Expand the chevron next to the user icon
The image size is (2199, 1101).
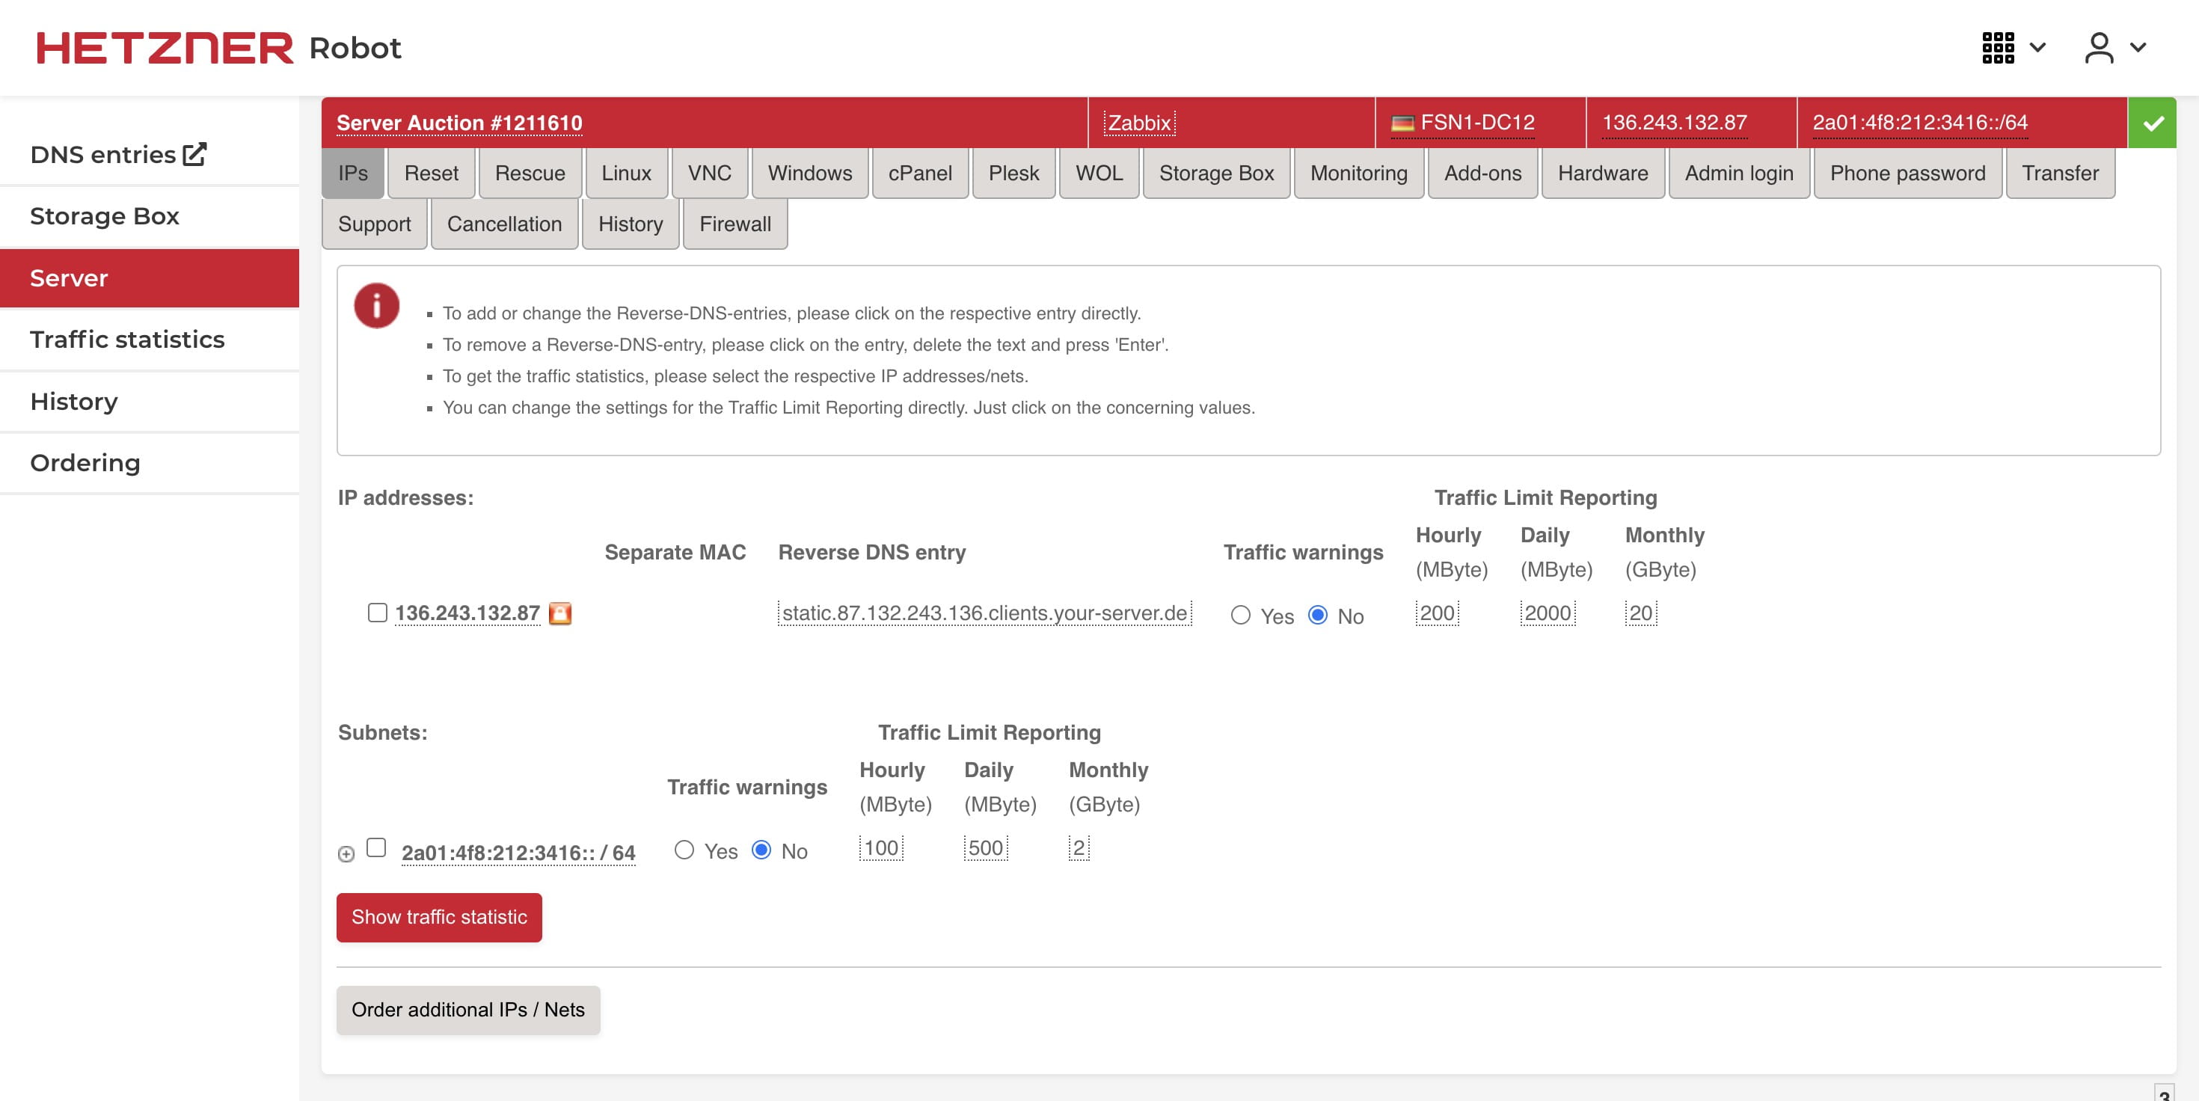point(2138,48)
